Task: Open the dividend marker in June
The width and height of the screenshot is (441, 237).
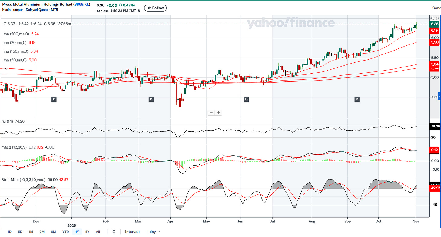Action: coord(246,99)
